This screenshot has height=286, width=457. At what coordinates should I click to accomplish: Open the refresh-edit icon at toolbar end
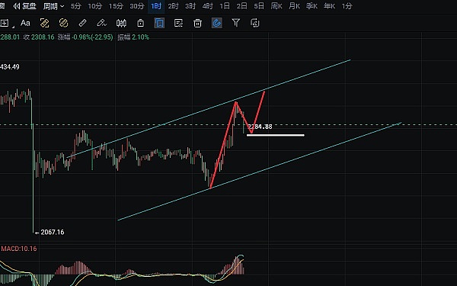pyautogui.click(x=255, y=23)
